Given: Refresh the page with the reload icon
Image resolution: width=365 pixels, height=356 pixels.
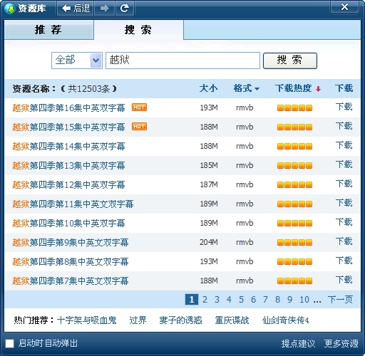Looking at the screenshot, I should tap(125, 9).
